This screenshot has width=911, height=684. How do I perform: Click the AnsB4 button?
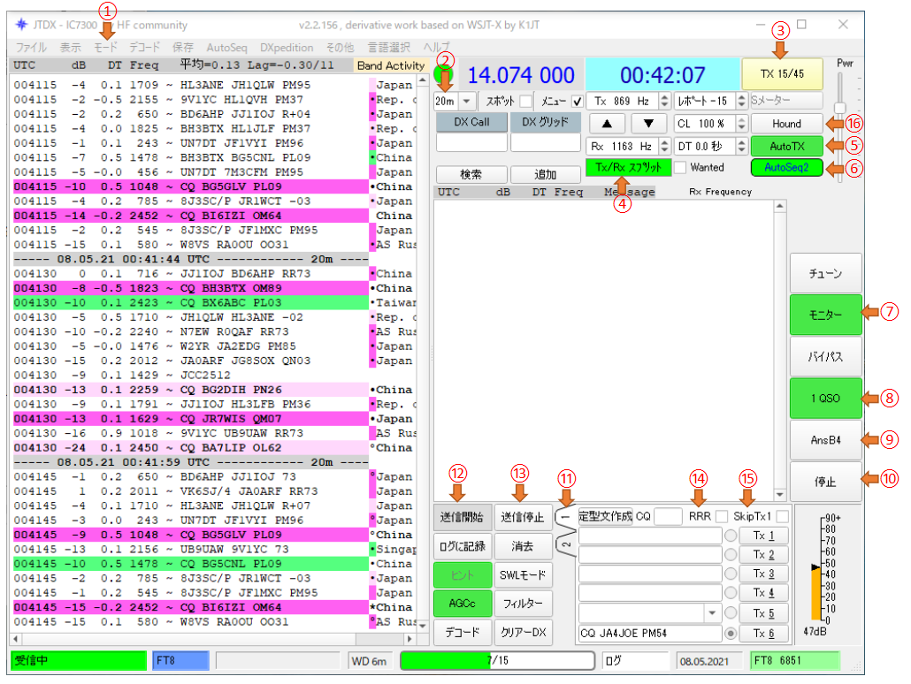pos(825,440)
